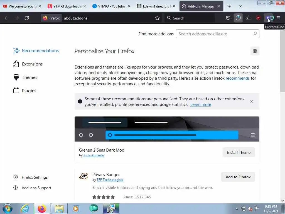
Task: Click the teal chat-bubble icon in the taskbar
Action: tap(94, 208)
